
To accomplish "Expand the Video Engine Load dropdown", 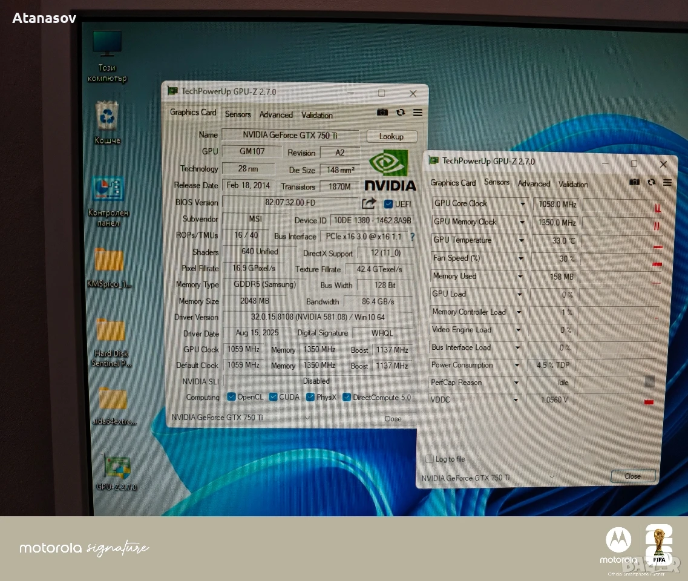I will pyautogui.click(x=518, y=330).
